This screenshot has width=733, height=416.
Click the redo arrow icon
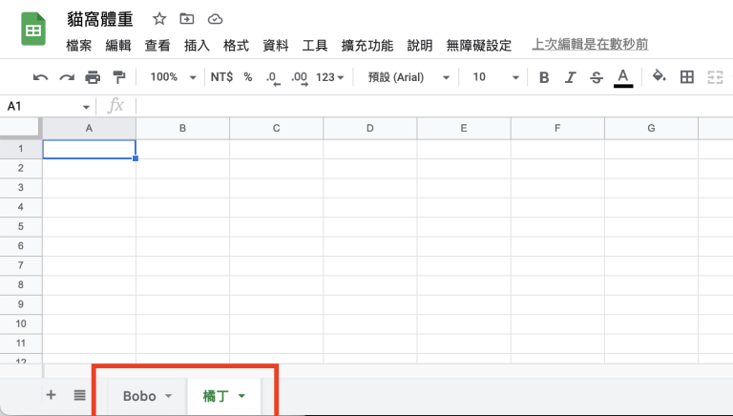[66, 77]
